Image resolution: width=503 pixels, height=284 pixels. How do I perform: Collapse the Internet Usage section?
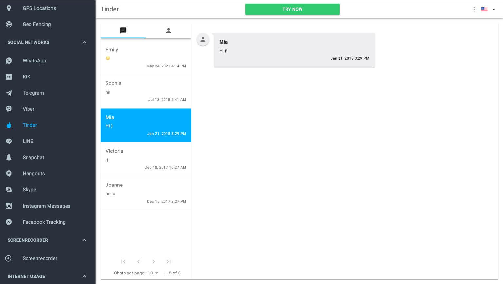[84, 276]
